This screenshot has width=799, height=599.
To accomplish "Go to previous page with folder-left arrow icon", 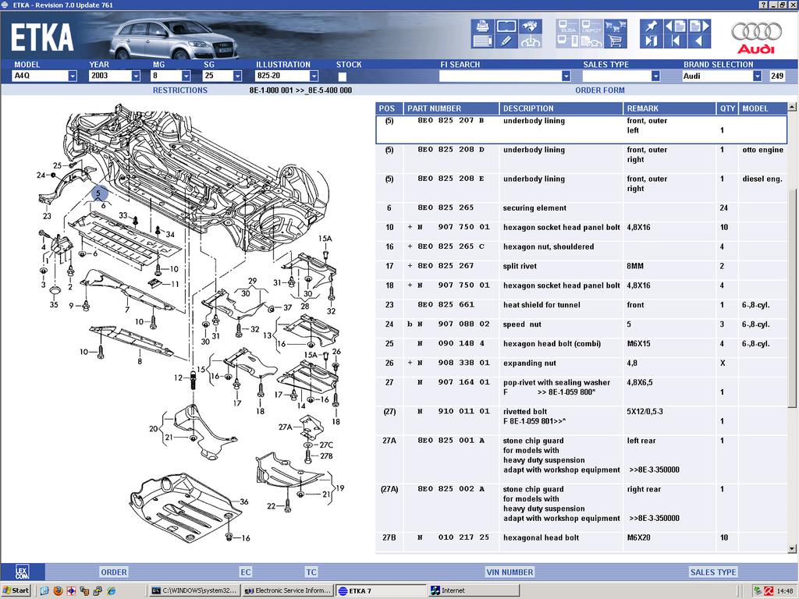I will pos(675,26).
